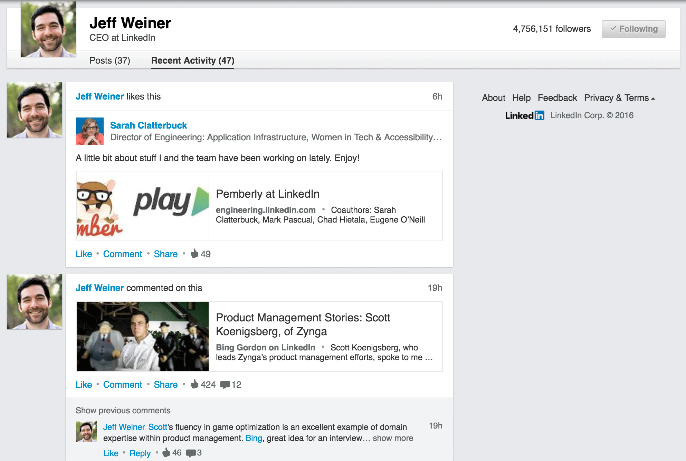The image size is (686, 461).
Task: Click the 'LinkedIn Corp. © 2016' footer text
Action: coord(592,115)
